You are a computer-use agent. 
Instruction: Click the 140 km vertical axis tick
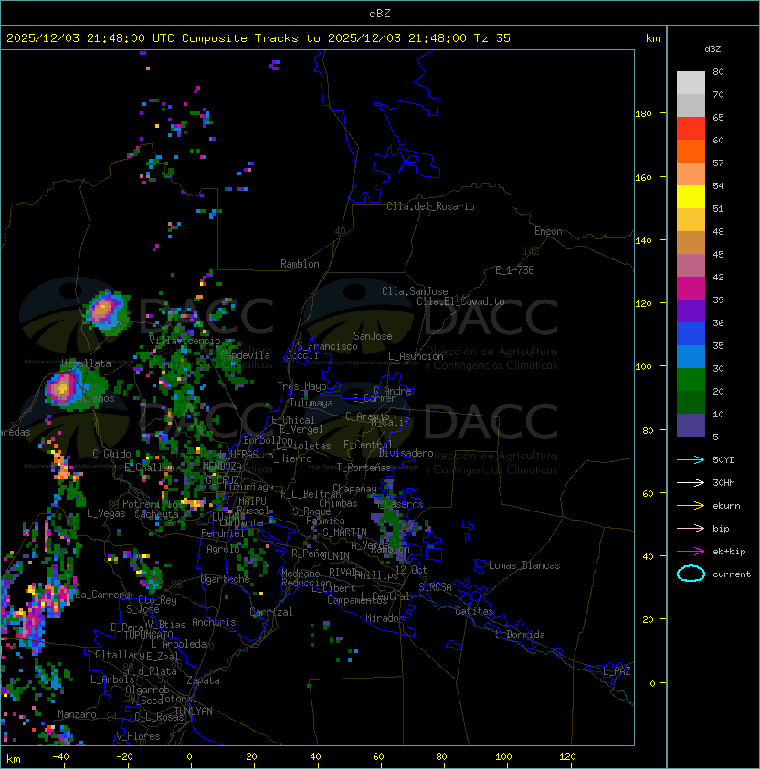click(x=643, y=240)
